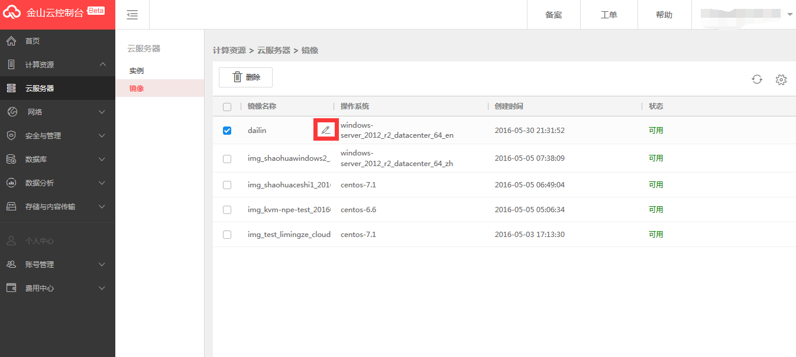Screen dimensions: 796x357
Task: Click the 2016-05-03 17:13:30 creation time
Action: [x=530, y=235]
